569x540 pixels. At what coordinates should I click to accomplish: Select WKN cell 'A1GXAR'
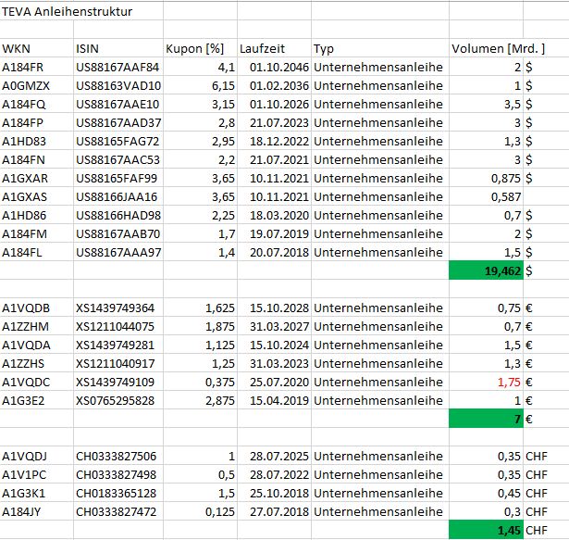[37, 178]
